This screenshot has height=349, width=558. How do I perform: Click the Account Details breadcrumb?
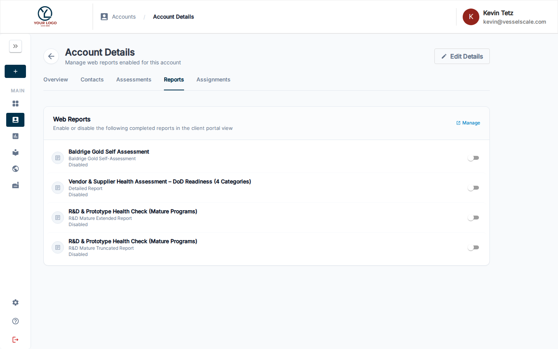click(x=174, y=17)
